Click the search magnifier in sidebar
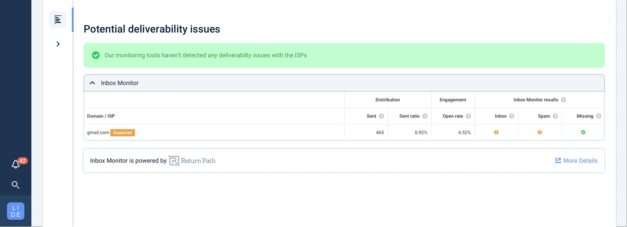 tap(15, 185)
